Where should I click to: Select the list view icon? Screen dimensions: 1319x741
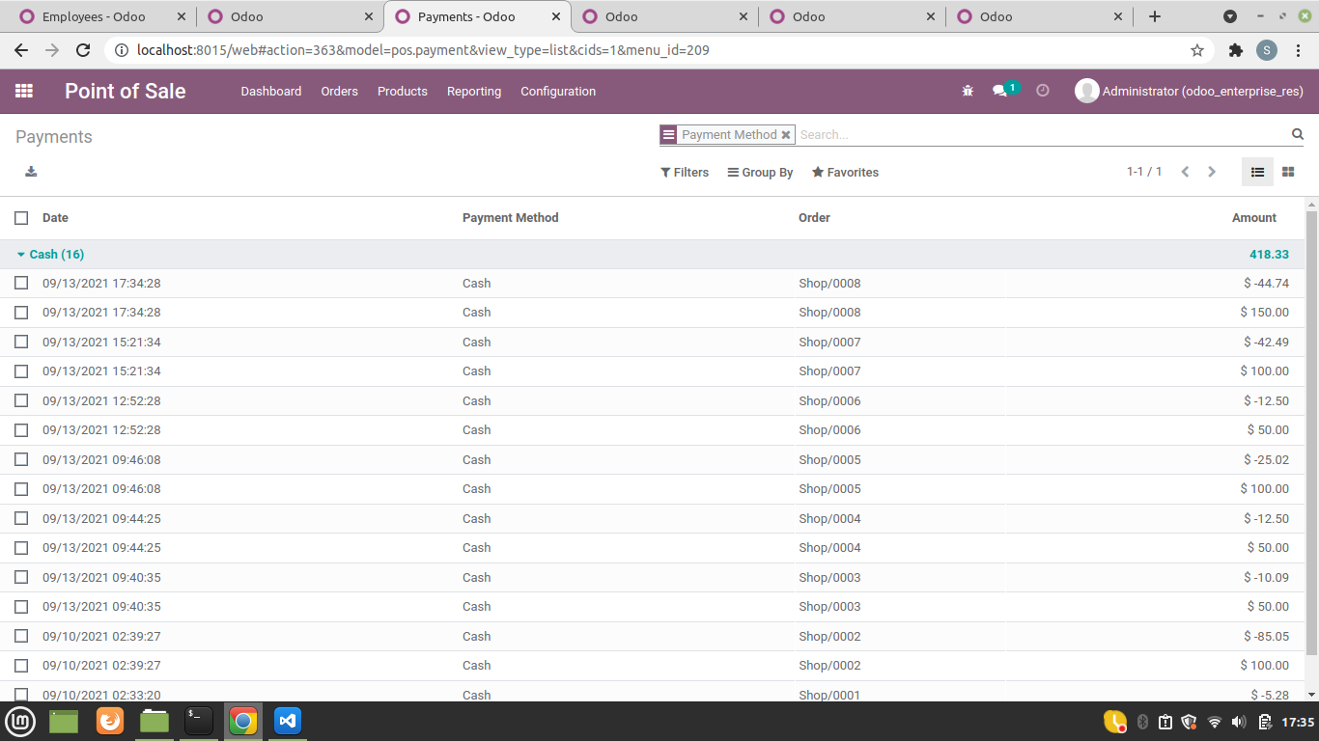pos(1257,171)
